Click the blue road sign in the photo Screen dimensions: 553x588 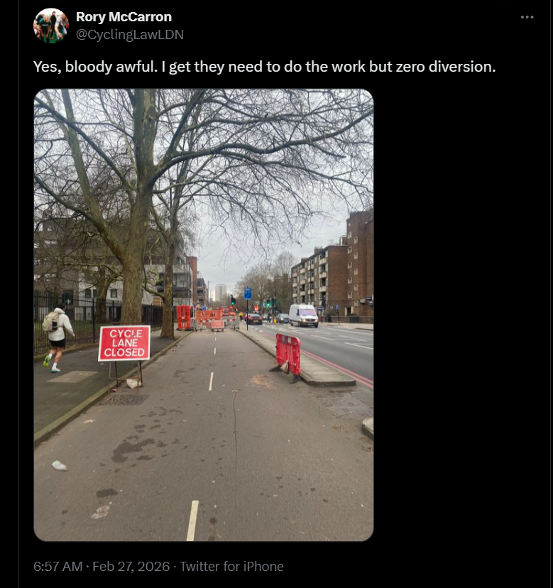(248, 293)
